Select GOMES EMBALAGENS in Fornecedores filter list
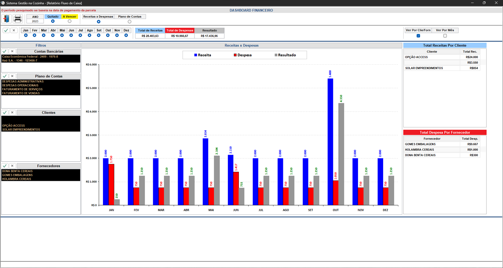 pos(41,175)
